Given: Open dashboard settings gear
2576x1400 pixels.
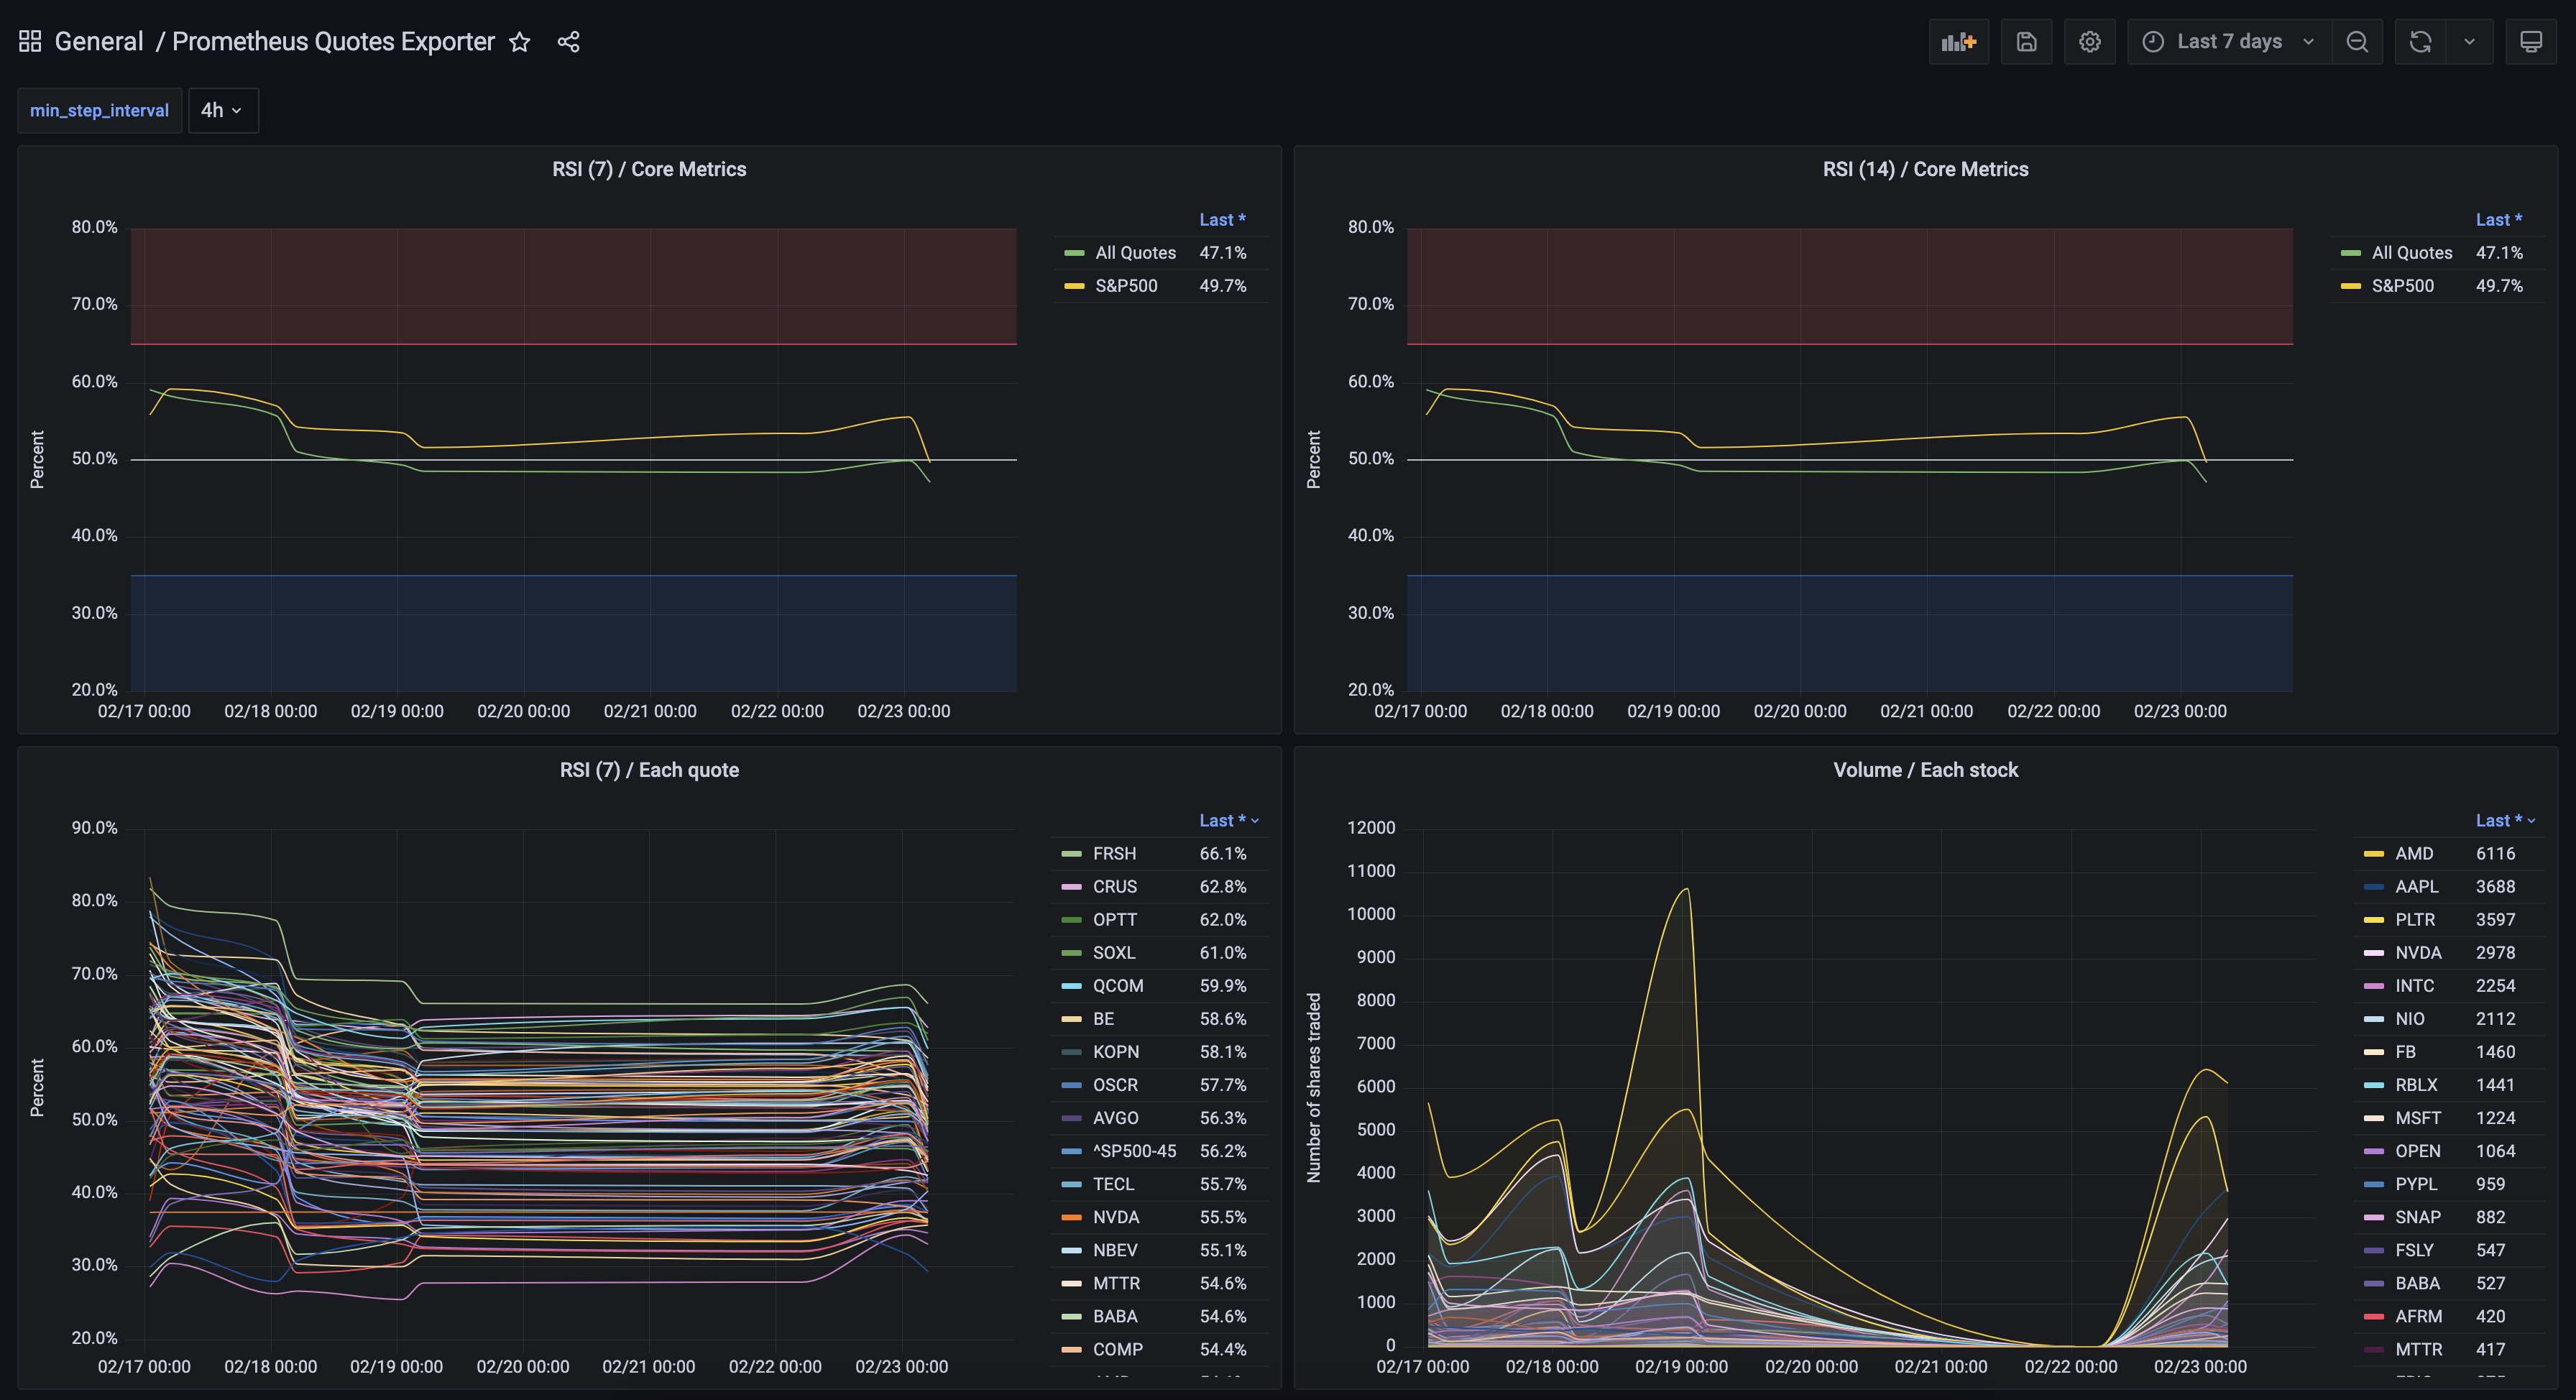Looking at the screenshot, I should (2089, 42).
